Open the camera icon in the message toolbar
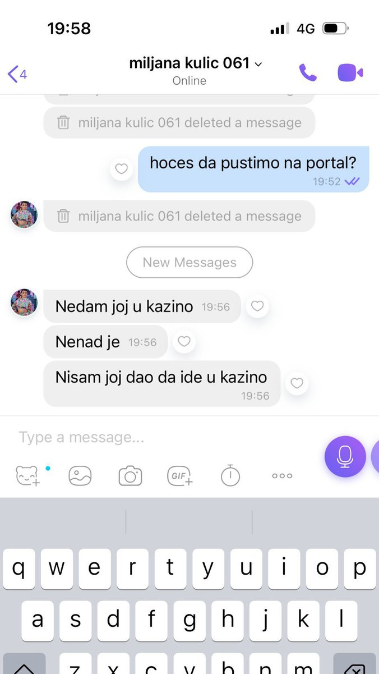 click(x=130, y=476)
